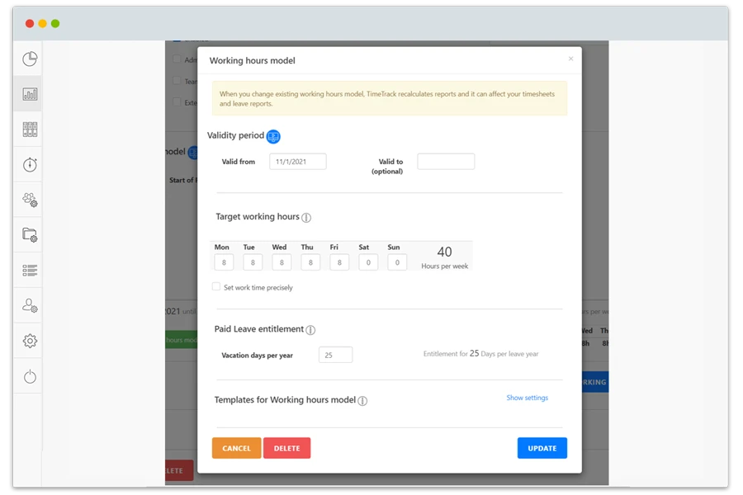
Task: Click the stopwatch timer sidebar icon
Action: tap(28, 164)
